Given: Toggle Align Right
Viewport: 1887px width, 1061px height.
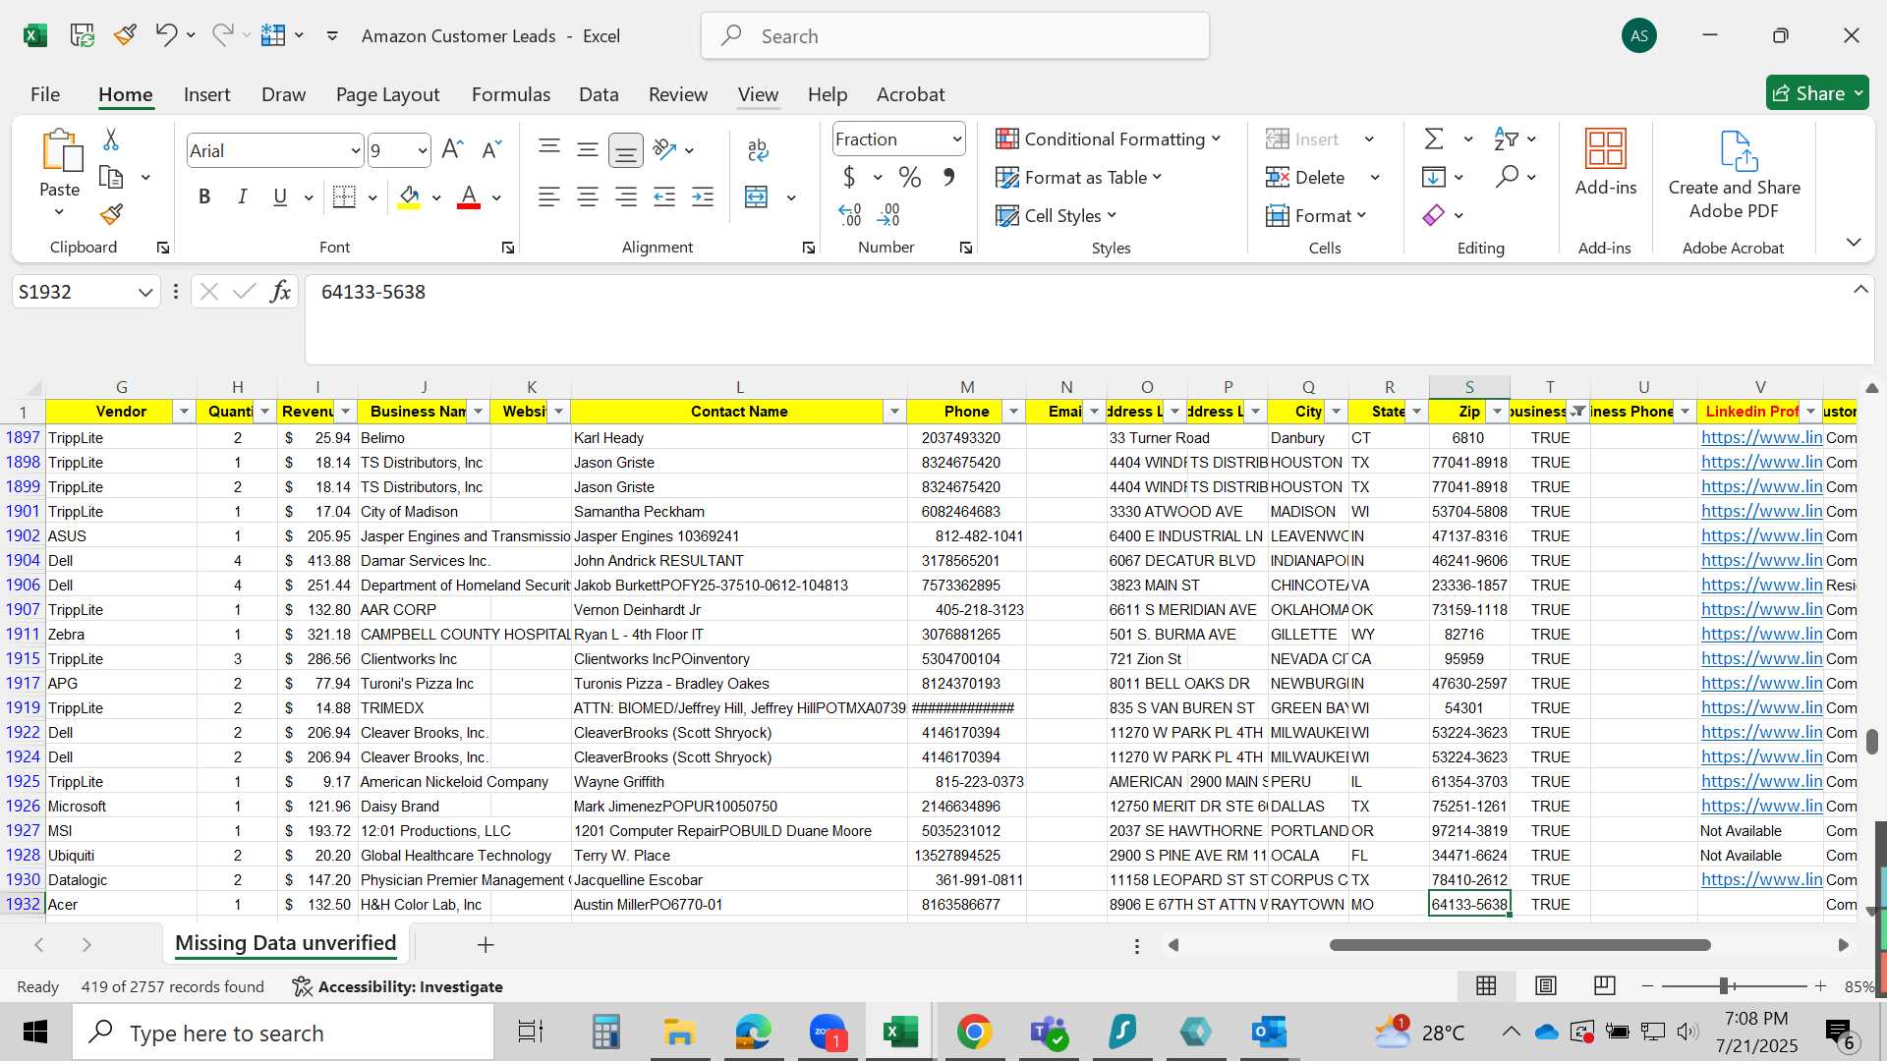Looking at the screenshot, I should [x=626, y=197].
